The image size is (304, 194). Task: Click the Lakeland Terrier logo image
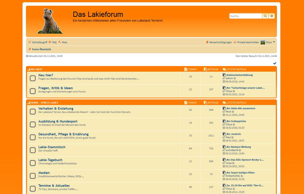coord(49,21)
